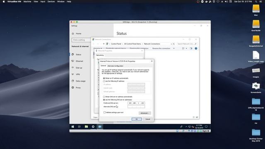Switch to the Alternate Configuration tab
Viewport: 265px width, 149px height.
tap(115, 66)
